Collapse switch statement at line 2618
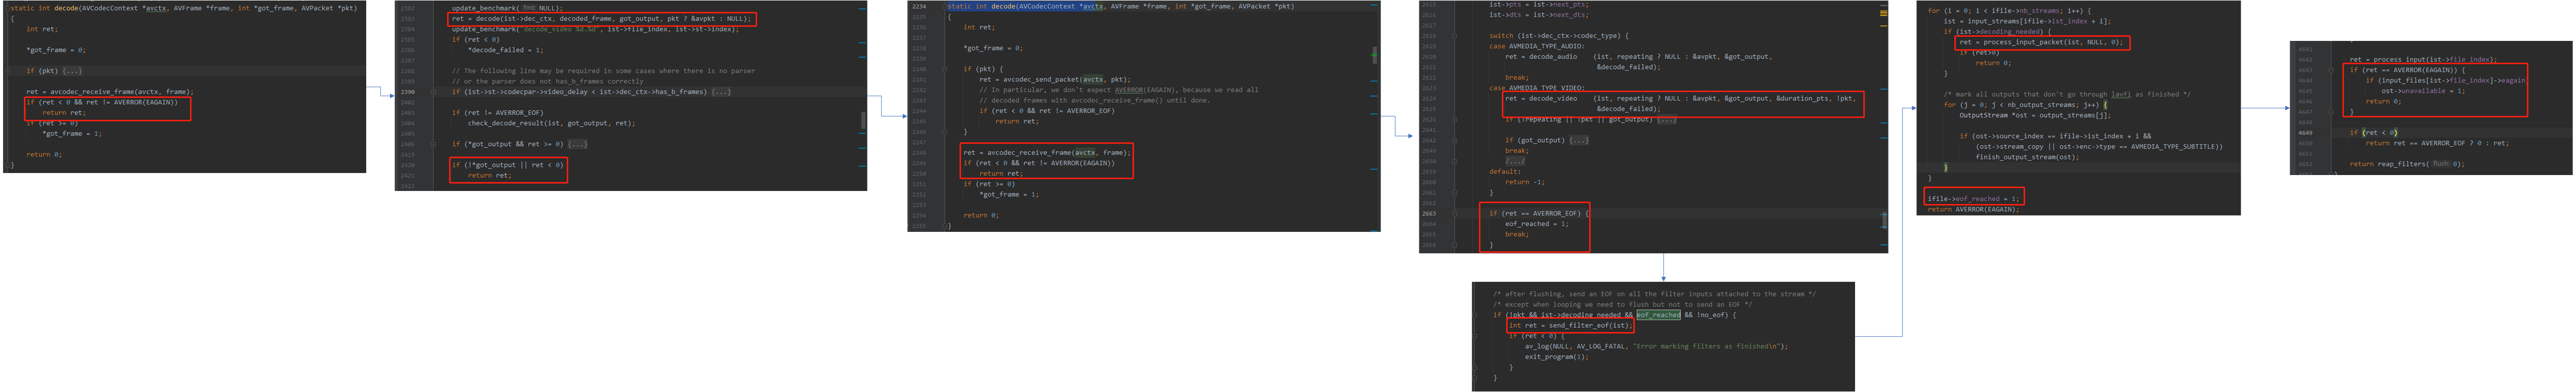This screenshot has width=2576, height=392. click(1454, 36)
